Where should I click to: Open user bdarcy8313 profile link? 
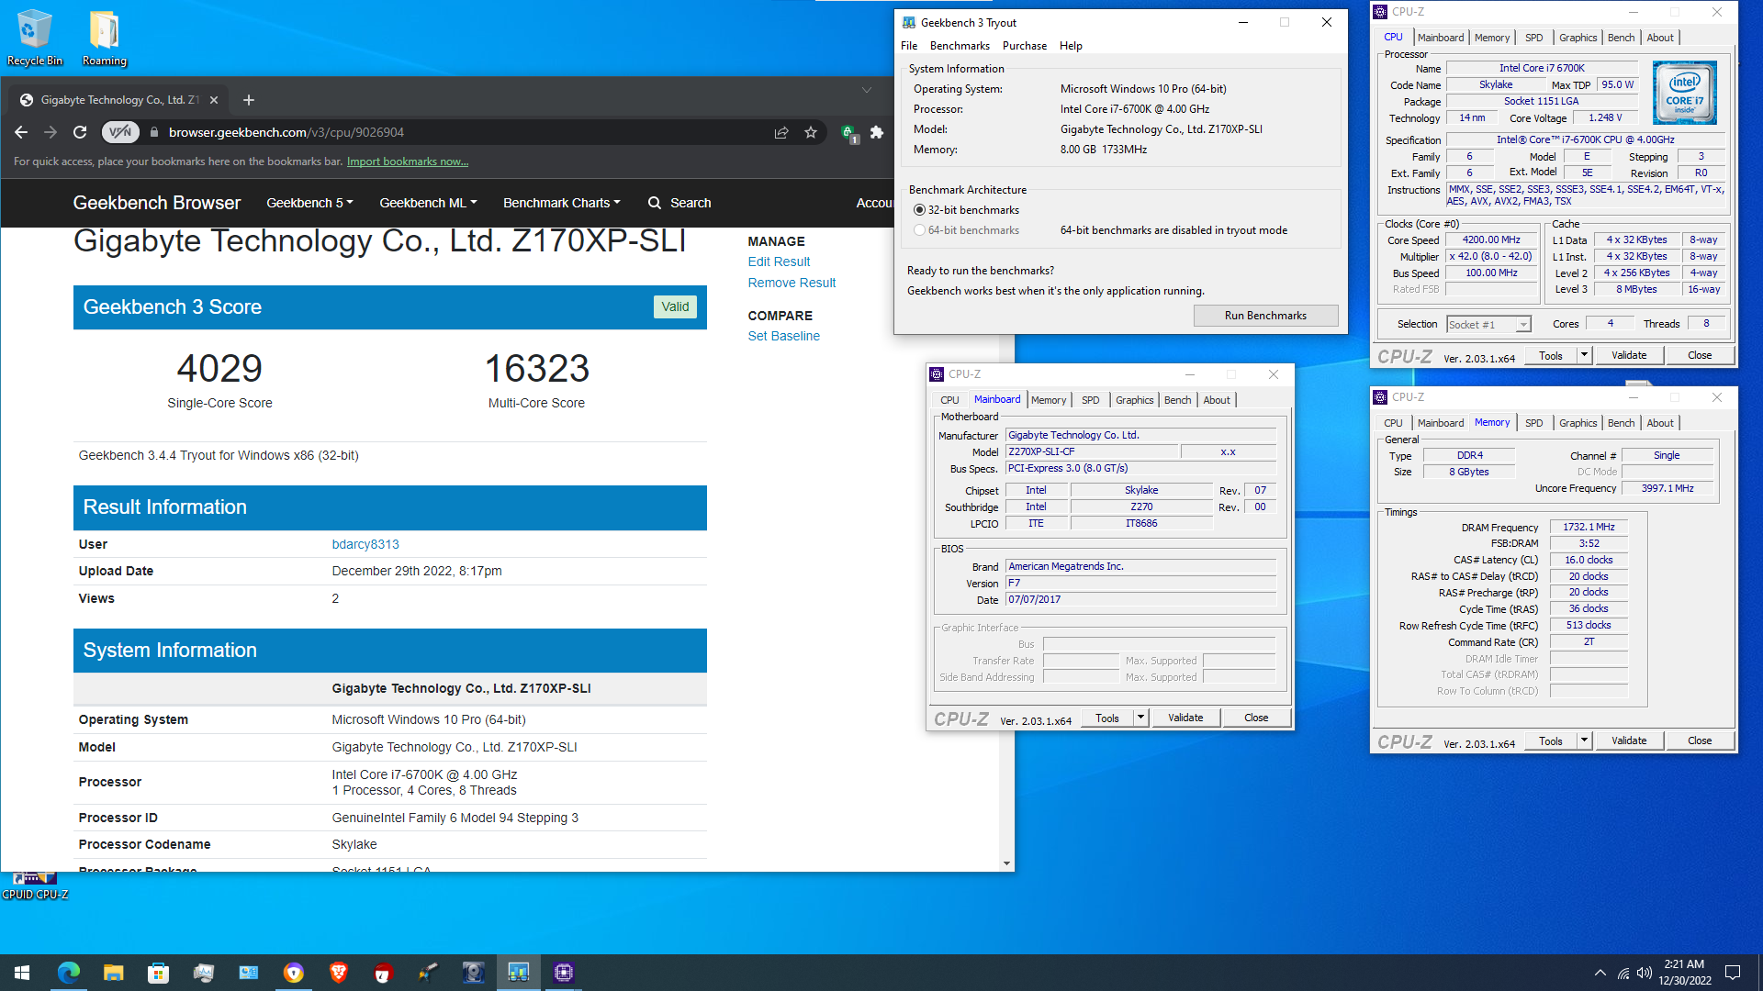click(365, 544)
